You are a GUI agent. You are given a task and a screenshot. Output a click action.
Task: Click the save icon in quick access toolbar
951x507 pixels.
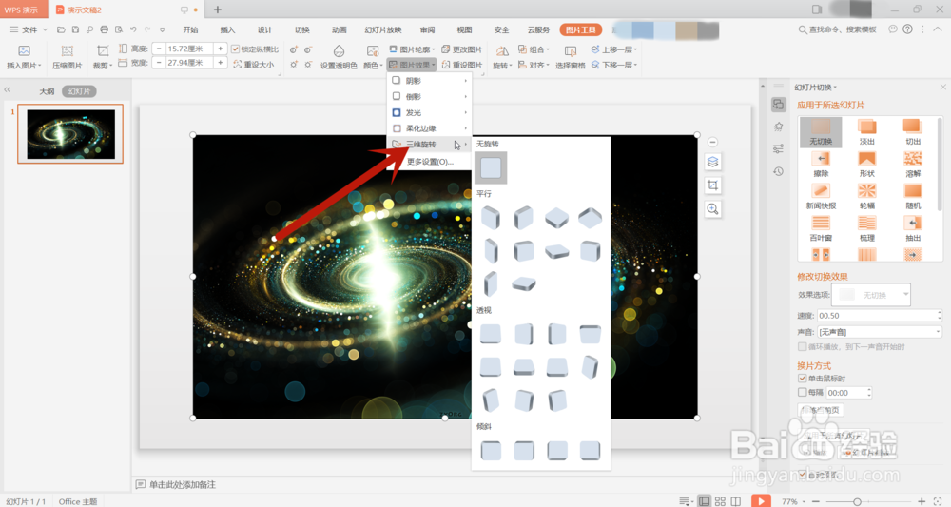pyautogui.click(x=75, y=29)
